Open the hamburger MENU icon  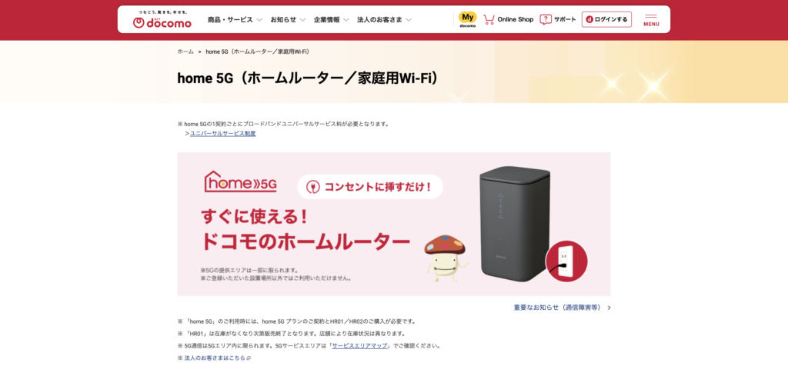[651, 19]
